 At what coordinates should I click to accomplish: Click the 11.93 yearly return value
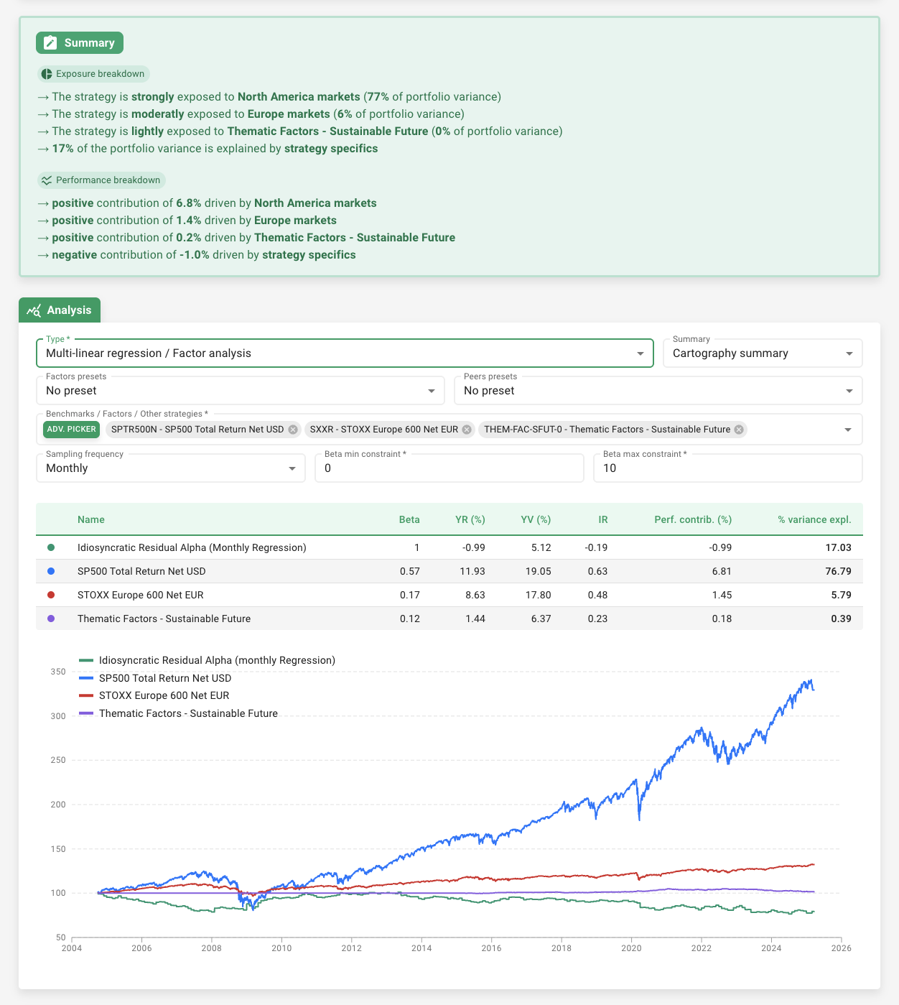coord(472,571)
